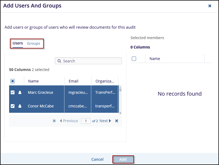Select the Users tab
The width and height of the screenshot is (219, 165).
(18, 43)
